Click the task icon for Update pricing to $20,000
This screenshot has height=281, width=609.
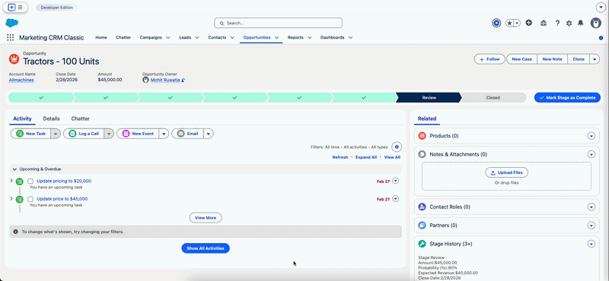[x=20, y=182]
